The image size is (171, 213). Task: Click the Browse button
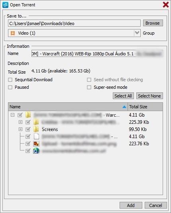point(153,23)
